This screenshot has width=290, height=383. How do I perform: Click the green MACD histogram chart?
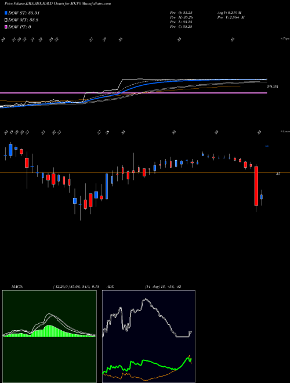pyautogui.click(x=49, y=336)
